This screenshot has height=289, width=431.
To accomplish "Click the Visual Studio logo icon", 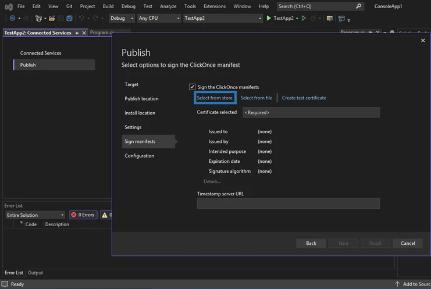I will pyautogui.click(x=7, y=6).
